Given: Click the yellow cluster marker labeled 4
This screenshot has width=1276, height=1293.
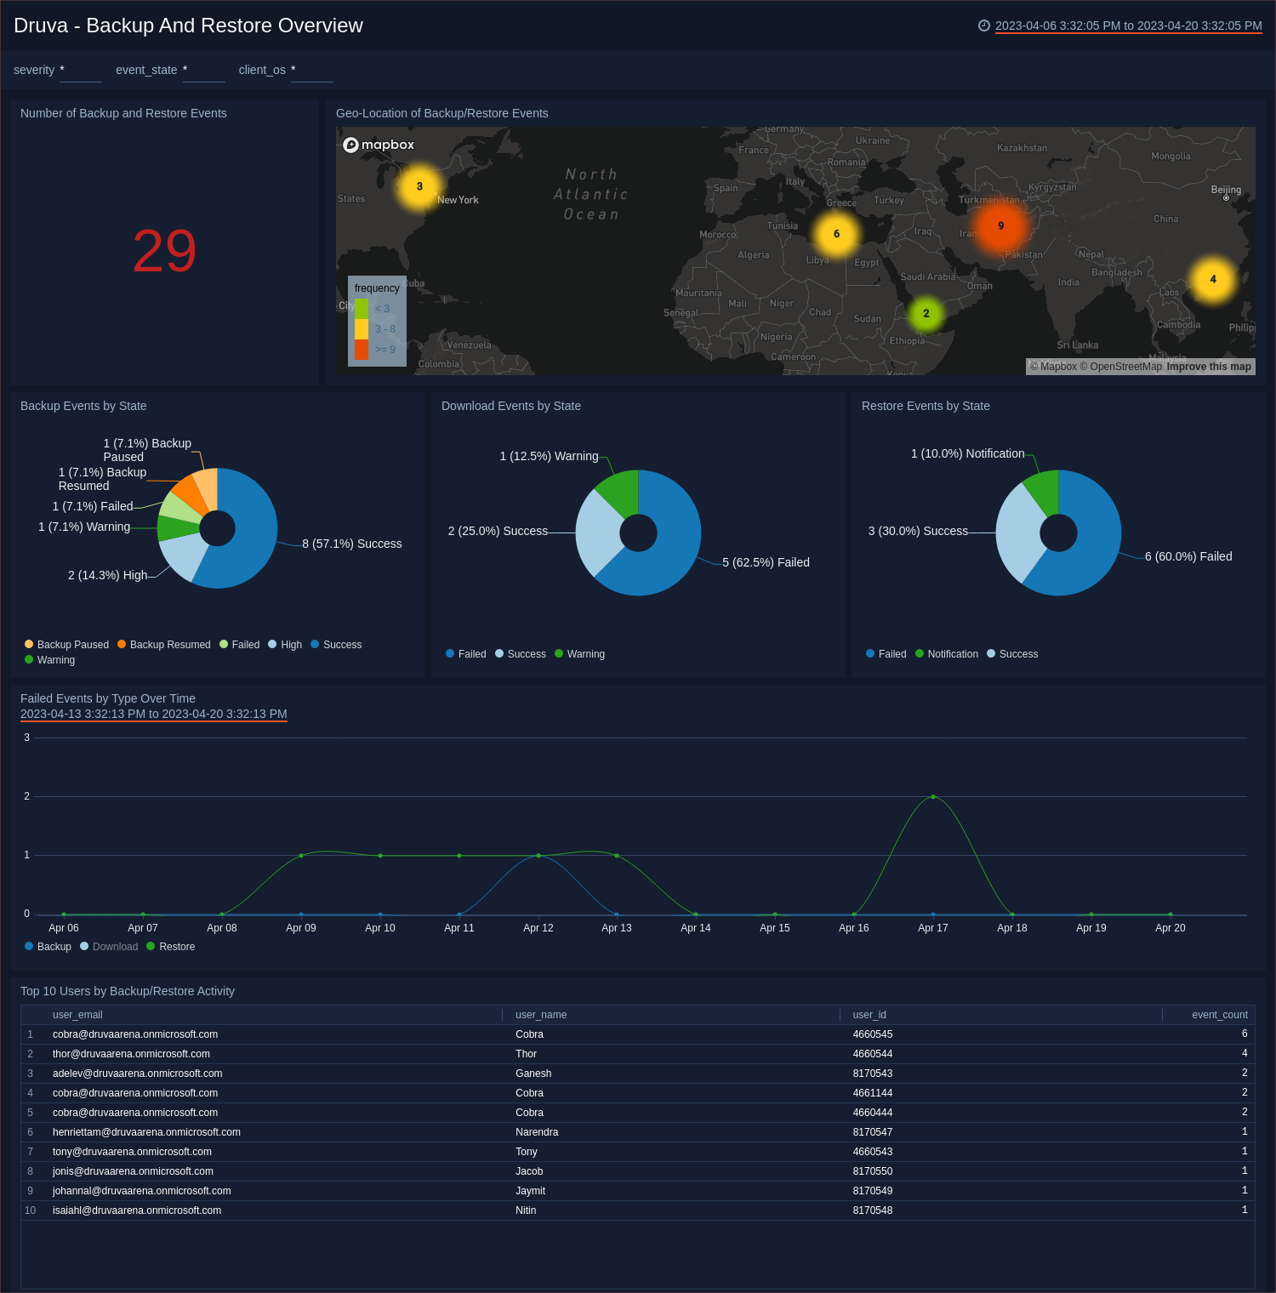Looking at the screenshot, I should tap(1212, 279).
